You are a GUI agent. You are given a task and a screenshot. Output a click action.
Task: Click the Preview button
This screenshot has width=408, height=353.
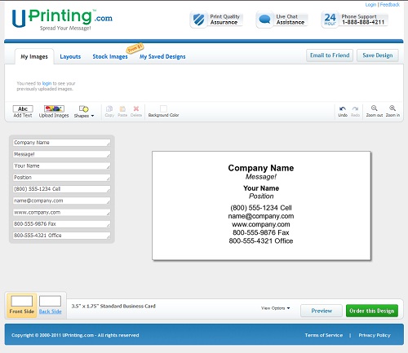point(322,311)
